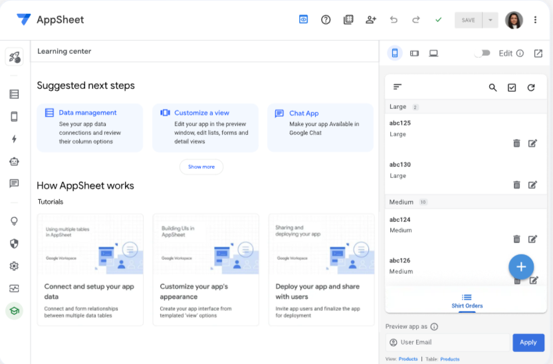
Task: Open Deploy your app and share tutorial
Action: [322, 270]
